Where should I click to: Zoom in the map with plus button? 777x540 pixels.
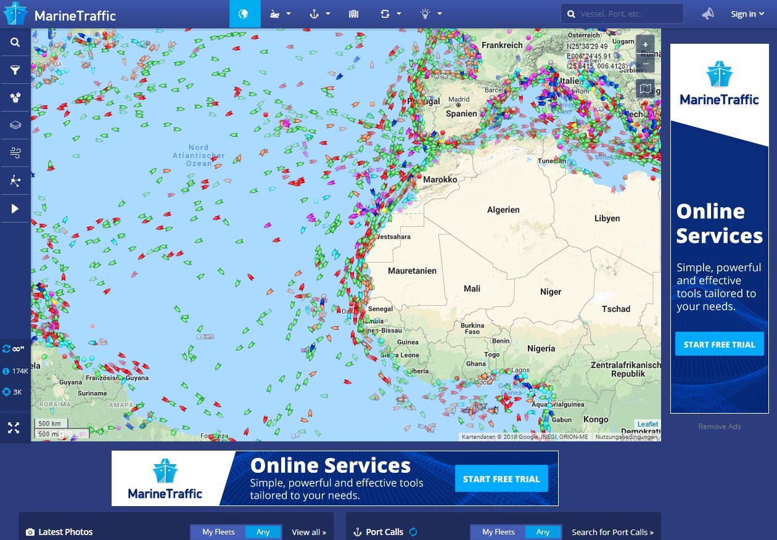tap(645, 45)
